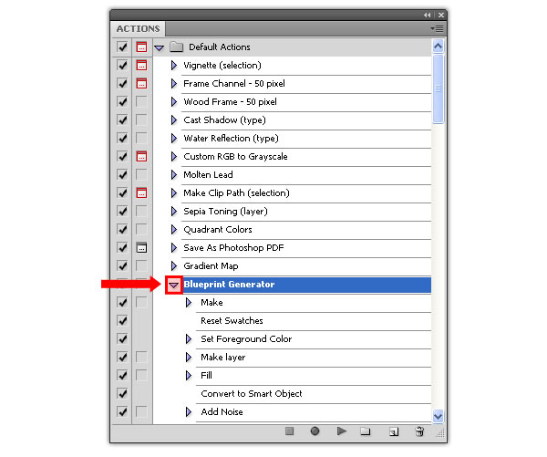Enable the dialog box for the Make layer step
Image resolution: width=547 pixels, height=457 pixels.
pyautogui.click(x=141, y=358)
